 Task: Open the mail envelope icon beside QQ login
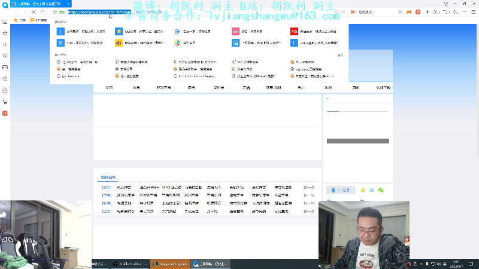372,190
